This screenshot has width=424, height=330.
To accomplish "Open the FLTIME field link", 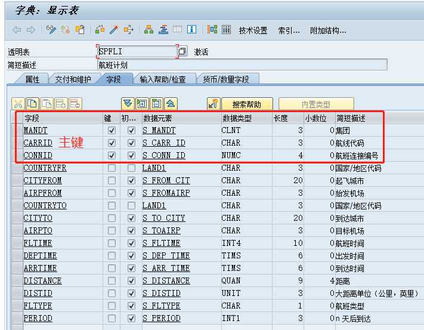I will (38, 243).
